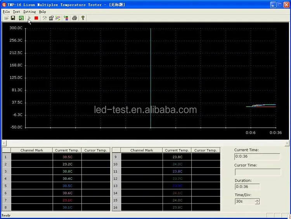Image resolution: width=291 pixels, height=219 pixels.
Task: Click the vertical cursor line in the chart
Action: pyautogui.click(x=151, y=78)
